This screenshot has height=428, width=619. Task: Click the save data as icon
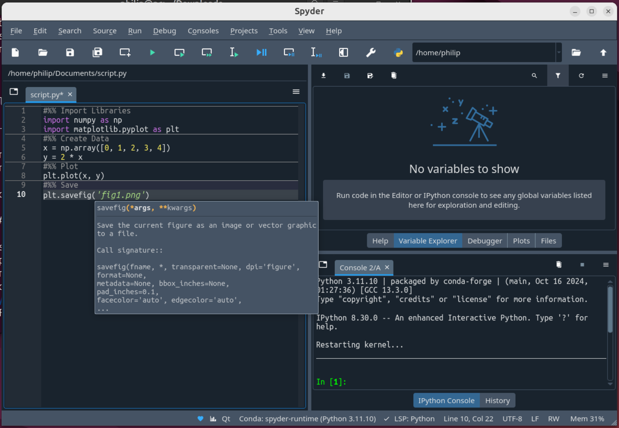click(x=370, y=75)
